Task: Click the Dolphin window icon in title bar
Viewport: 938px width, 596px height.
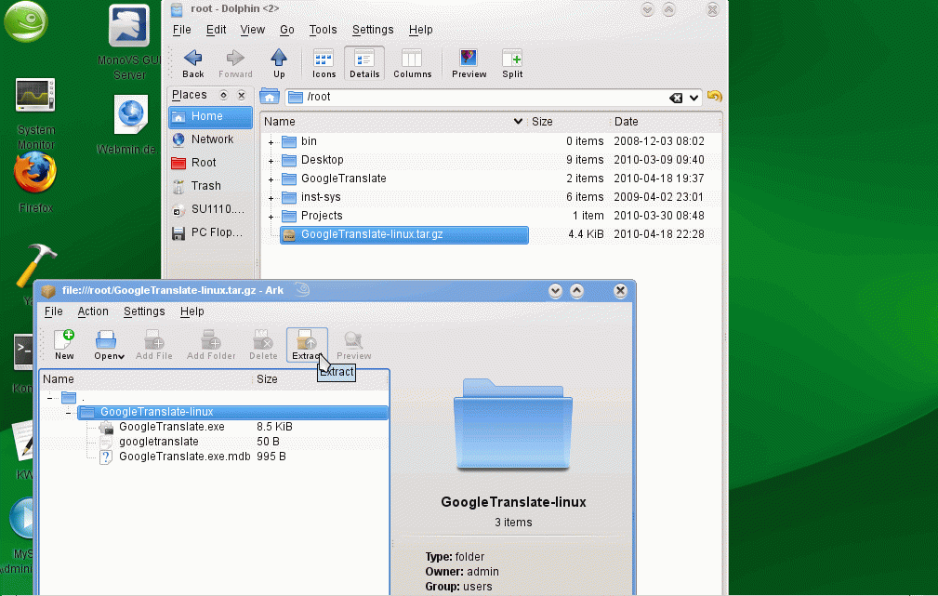Action: (177, 9)
